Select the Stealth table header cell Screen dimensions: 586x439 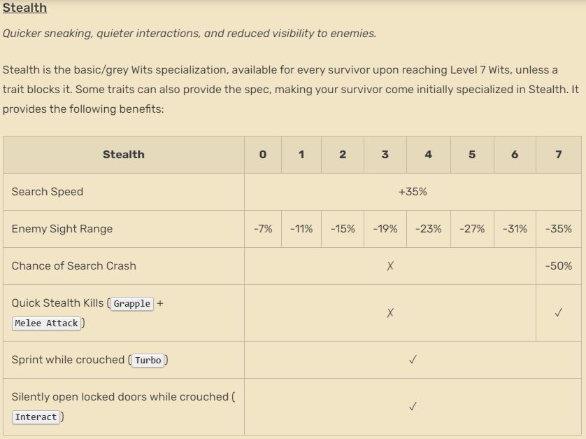[x=124, y=155]
